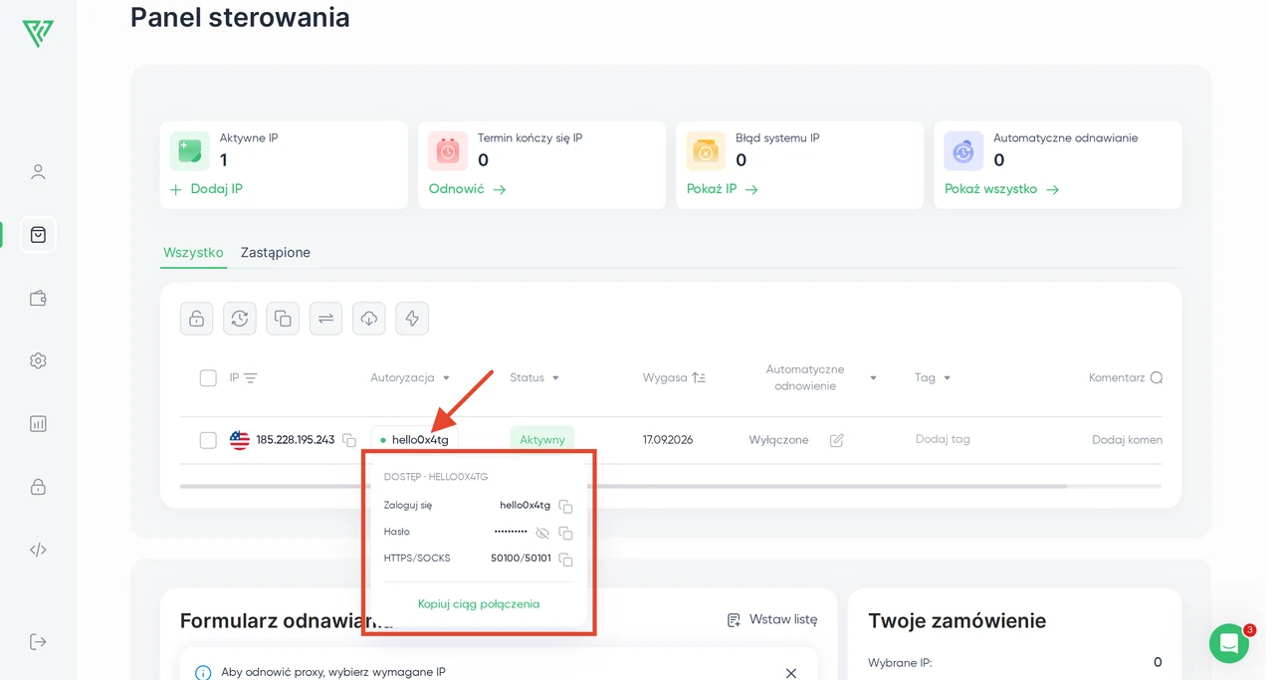The image size is (1274, 680).
Task: Click the Aktywny status badge
Action: [542, 440]
